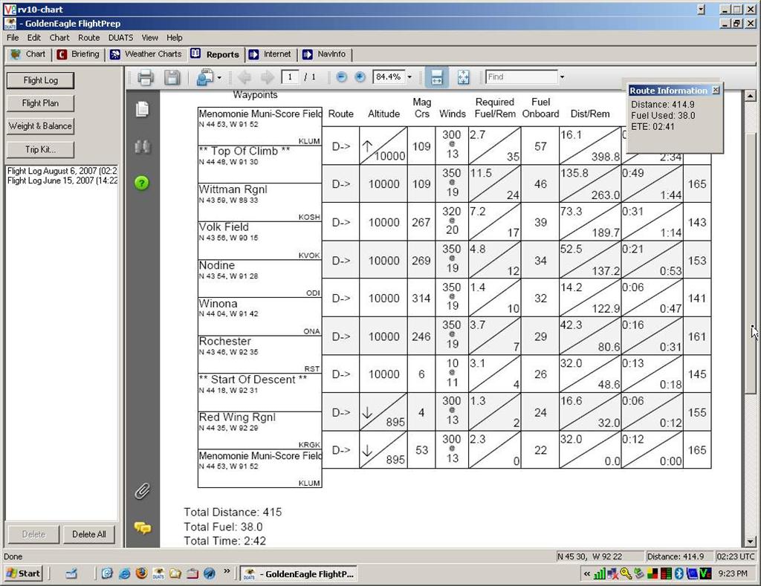Click the Total Fuel: 38.0 text
This screenshot has width=761, height=586.
click(x=223, y=527)
